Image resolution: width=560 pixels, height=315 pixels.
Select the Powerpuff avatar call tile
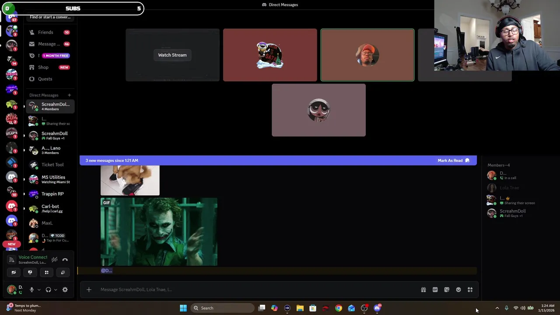coord(318,110)
